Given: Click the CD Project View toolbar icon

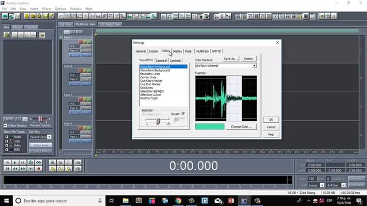Looking at the screenshot, I should 17,16.
